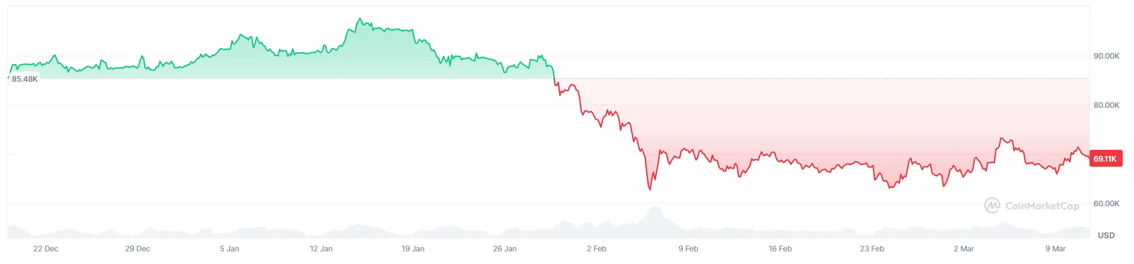Click the 60.00K price axis label
The width and height of the screenshot is (1134, 264).
tap(1106, 204)
